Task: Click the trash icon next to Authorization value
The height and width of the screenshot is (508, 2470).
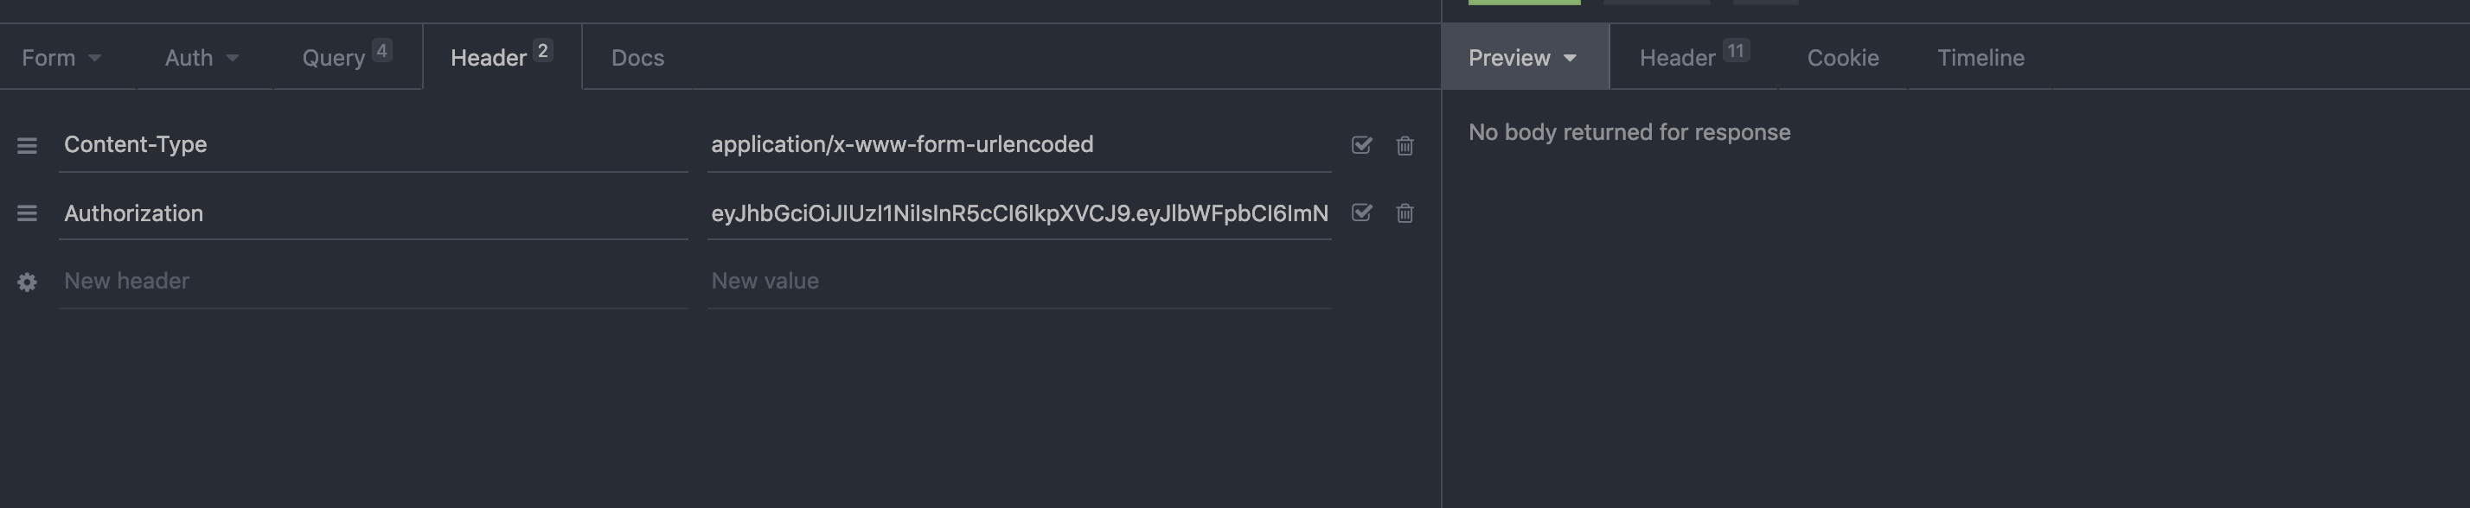Action: [x=1405, y=213]
